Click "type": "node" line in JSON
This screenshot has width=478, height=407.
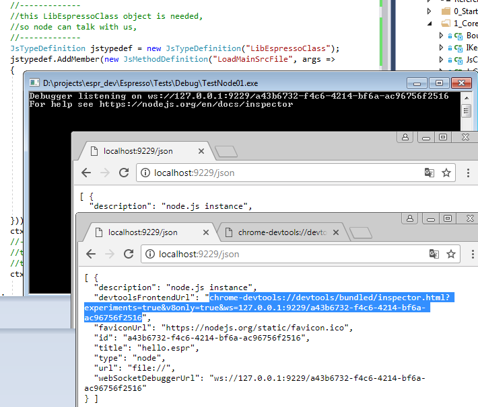pos(130,358)
